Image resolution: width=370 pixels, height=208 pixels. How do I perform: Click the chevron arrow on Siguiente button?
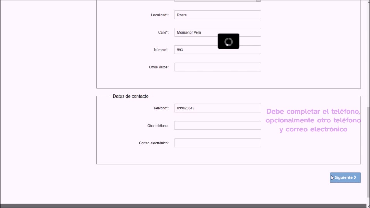point(355,177)
